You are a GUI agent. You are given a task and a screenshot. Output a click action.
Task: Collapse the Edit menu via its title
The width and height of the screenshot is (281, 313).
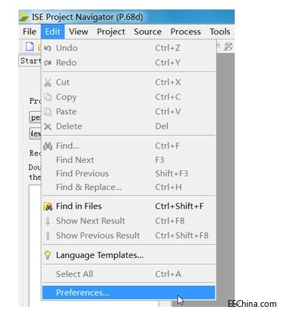coord(52,32)
